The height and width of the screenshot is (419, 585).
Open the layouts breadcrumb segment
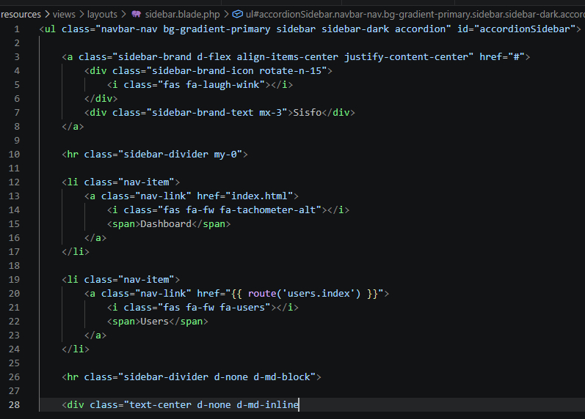[x=102, y=15]
